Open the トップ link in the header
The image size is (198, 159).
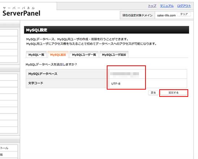pyautogui.click(x=152, y=6)
